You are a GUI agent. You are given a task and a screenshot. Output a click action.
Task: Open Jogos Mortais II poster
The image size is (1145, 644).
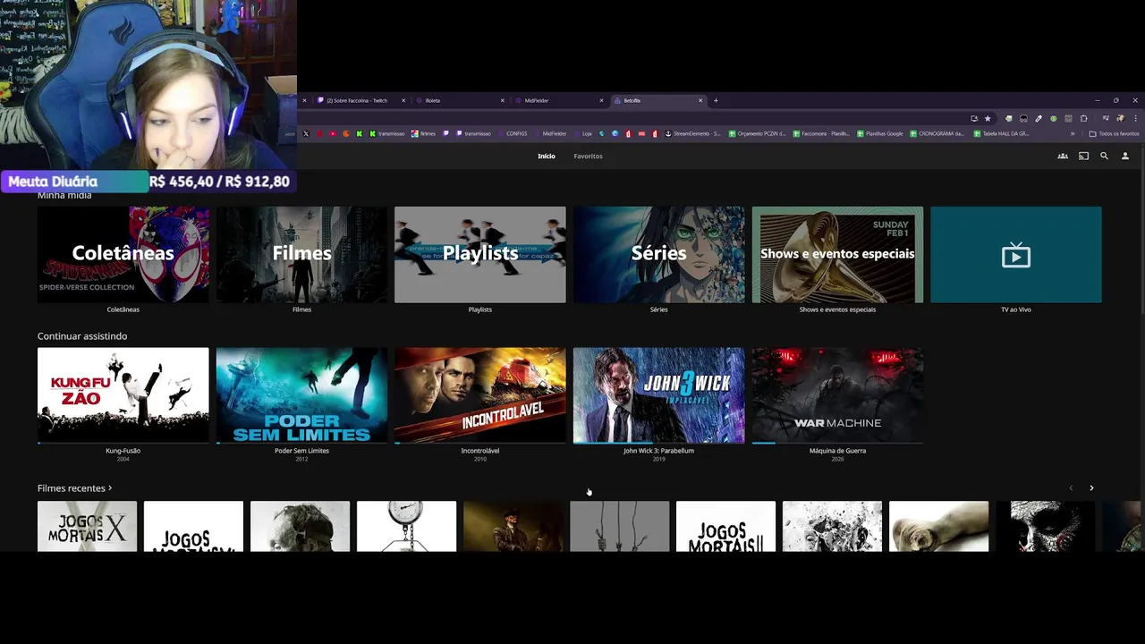725,526
